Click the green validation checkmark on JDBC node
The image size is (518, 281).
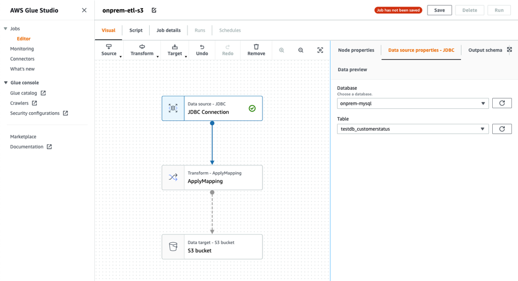click(x=252, y=108)
